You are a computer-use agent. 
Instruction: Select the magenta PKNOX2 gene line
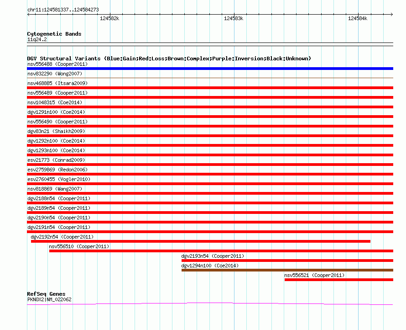point(210,303)
